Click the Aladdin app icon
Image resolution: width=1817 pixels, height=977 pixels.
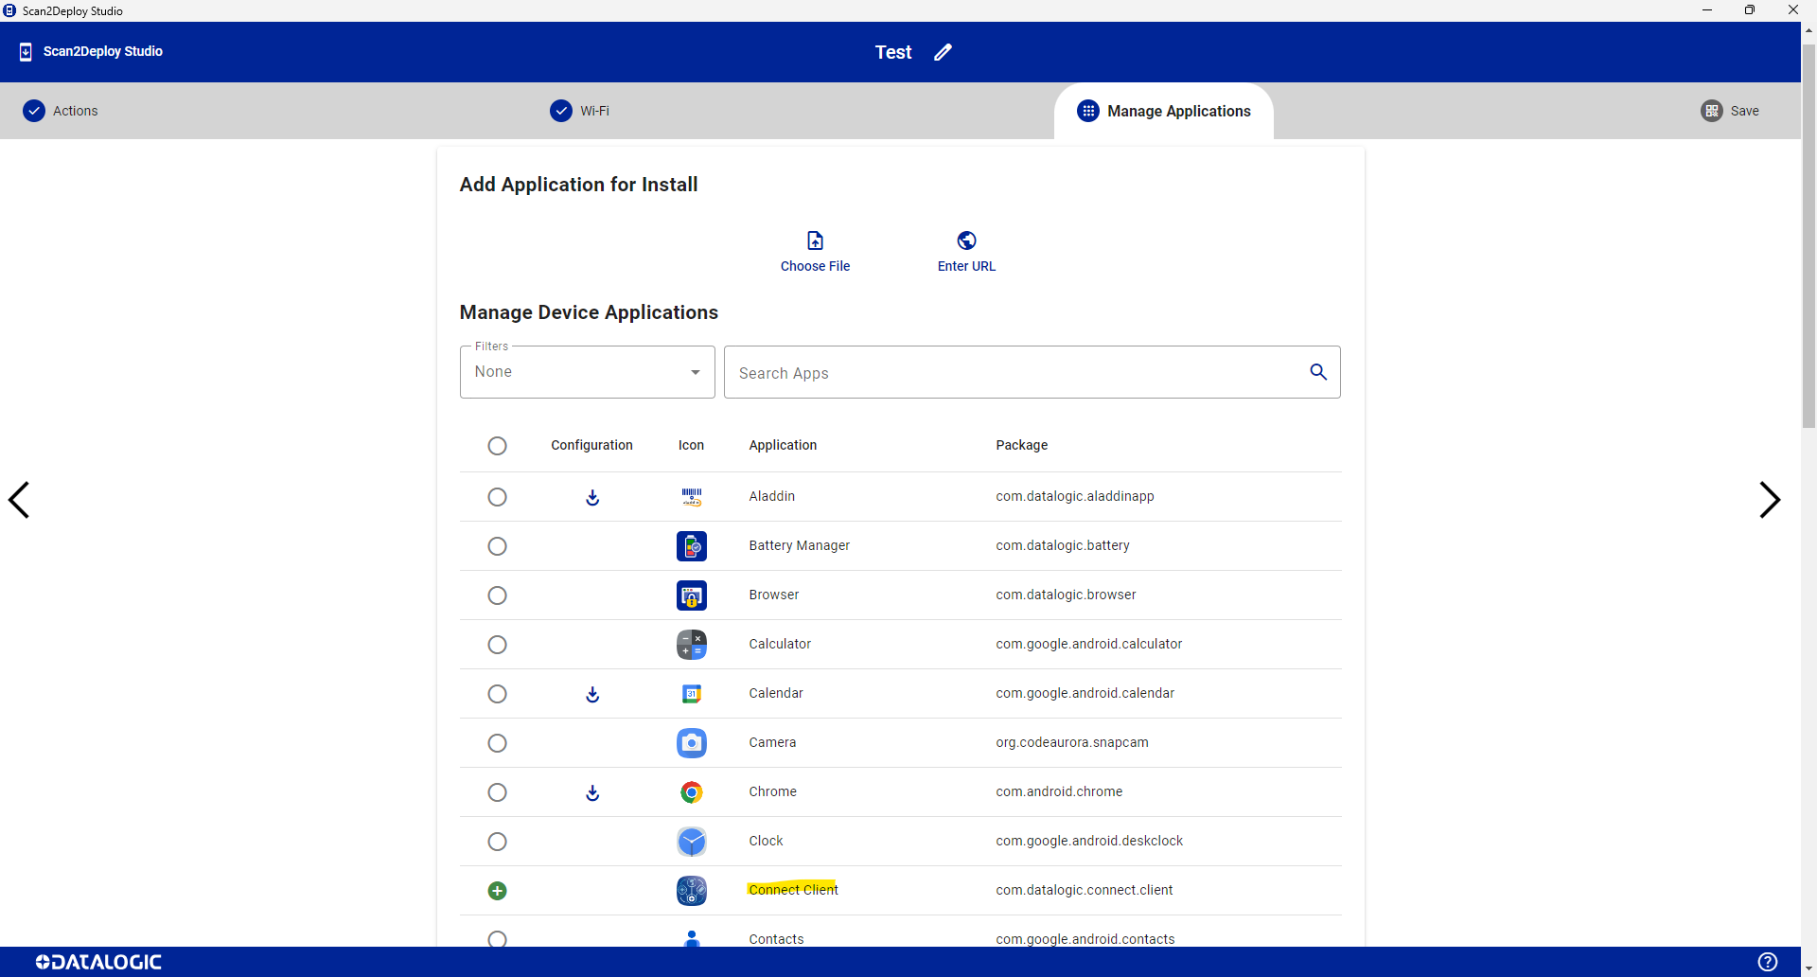(x=692, y=497)
